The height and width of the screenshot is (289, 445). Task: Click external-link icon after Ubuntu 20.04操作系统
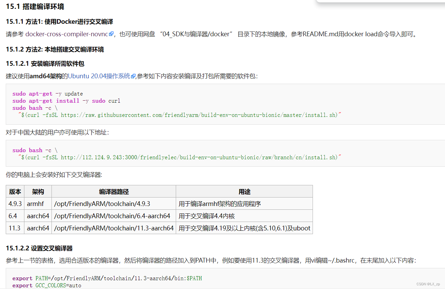133,76
